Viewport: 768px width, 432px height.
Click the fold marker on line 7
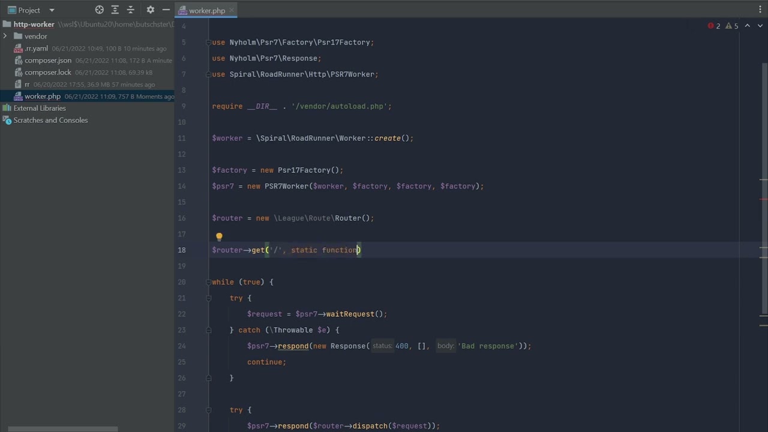coord(208,74)
